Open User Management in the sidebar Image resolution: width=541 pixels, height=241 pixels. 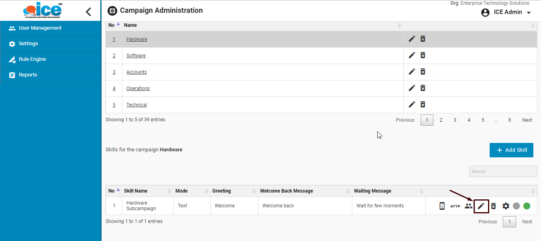40,28
